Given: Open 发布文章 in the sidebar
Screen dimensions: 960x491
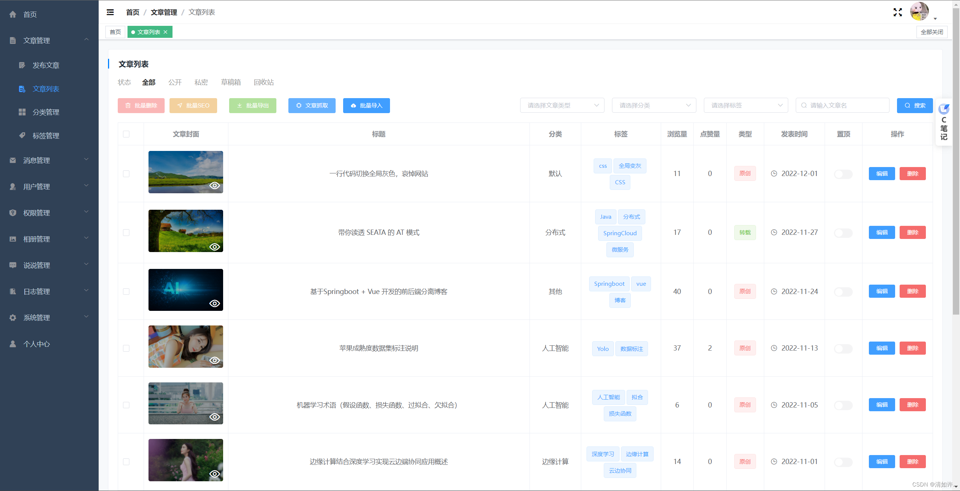Looking at the screenshot, I should [46, 65].
